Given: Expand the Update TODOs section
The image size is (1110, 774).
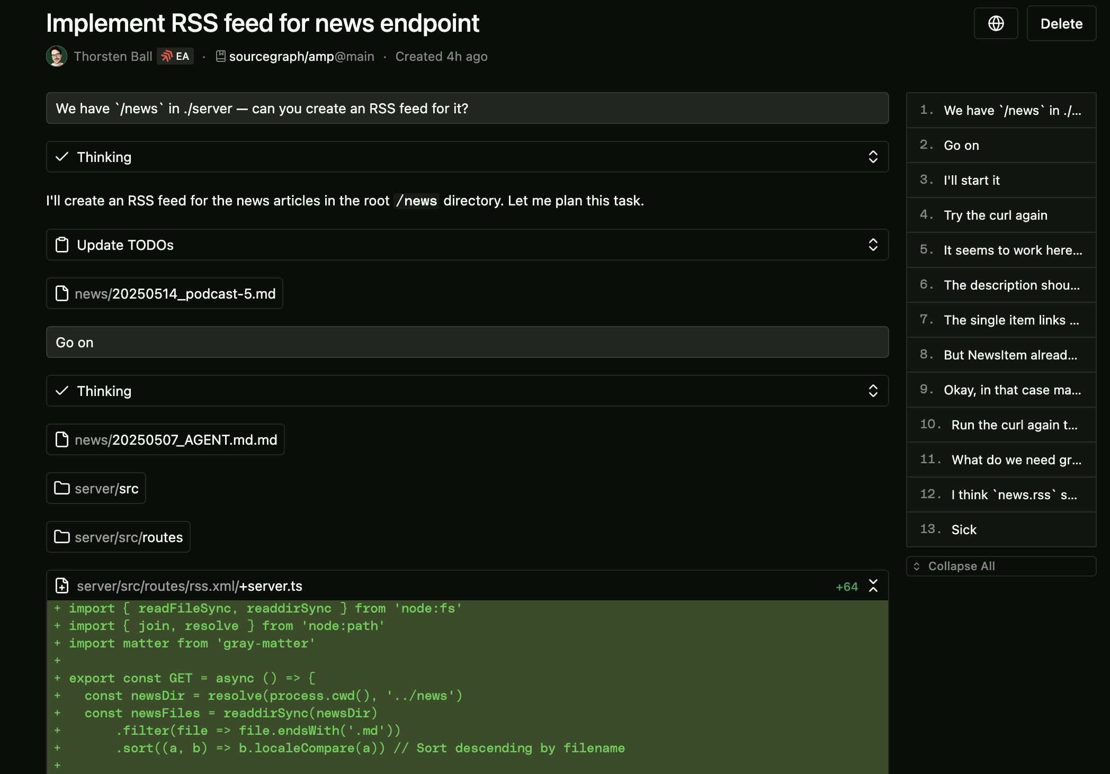Looking at the screenshot, I should click(x=873, y=245).
